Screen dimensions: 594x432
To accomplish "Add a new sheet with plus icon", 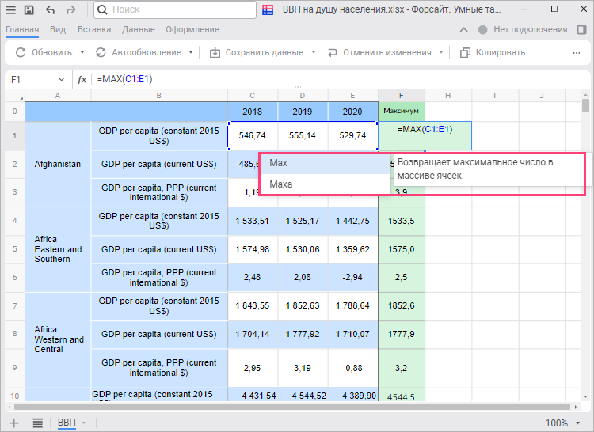I will (x=13, y=423).
